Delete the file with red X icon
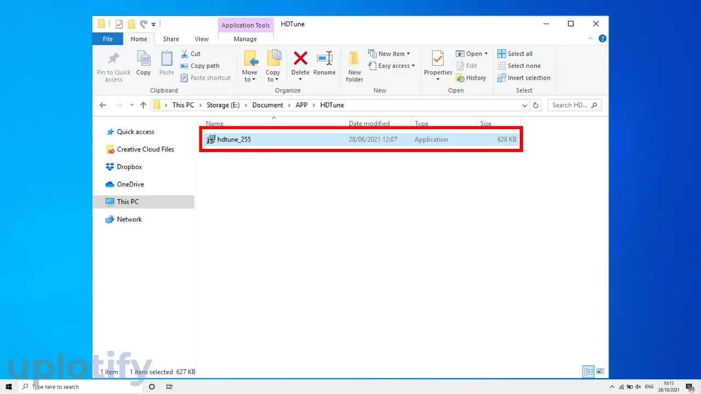 [300, 59]
